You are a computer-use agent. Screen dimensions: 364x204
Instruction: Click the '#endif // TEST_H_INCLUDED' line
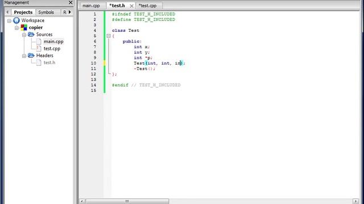click(x=146, y=85)
